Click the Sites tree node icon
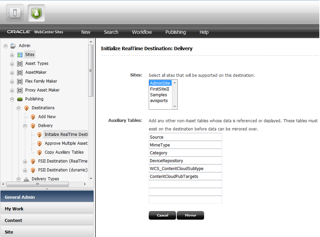The height and width of the screenshot is (237, 320). pos(20,55)
